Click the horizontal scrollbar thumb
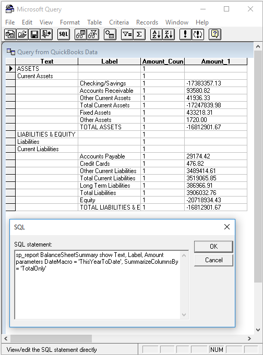Viewport: 263px width, 355px height. point(51,338)
